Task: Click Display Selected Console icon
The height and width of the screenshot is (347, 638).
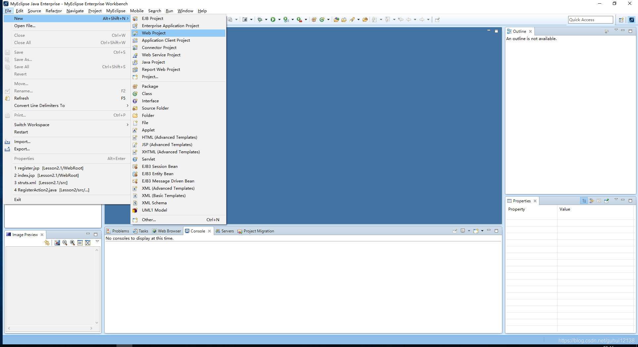Action: click(463, 231)
